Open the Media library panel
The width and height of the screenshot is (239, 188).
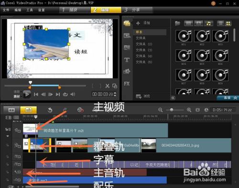tap(127, 23)
